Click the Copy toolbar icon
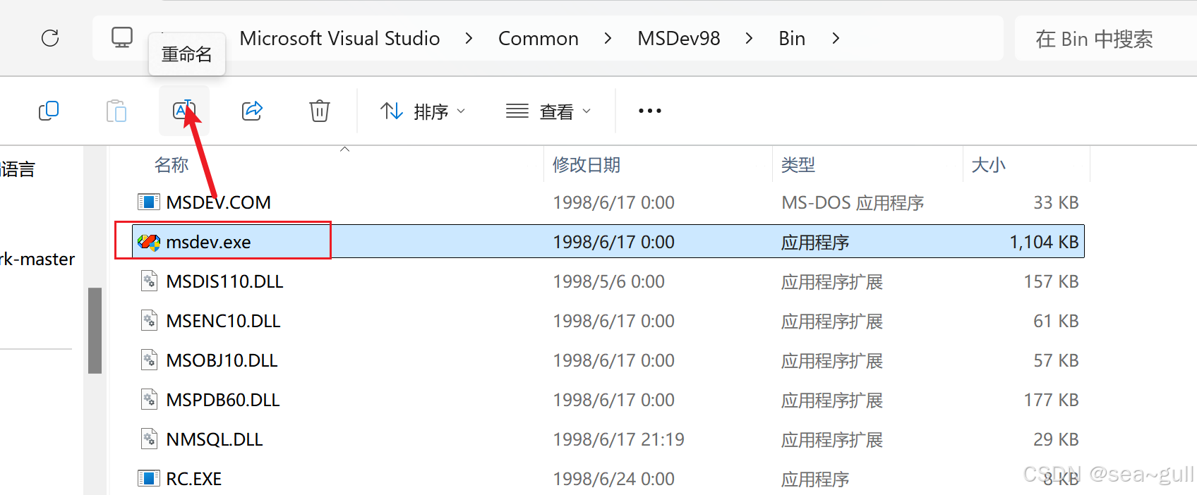 pyautogui.click(x=49, y=111)
